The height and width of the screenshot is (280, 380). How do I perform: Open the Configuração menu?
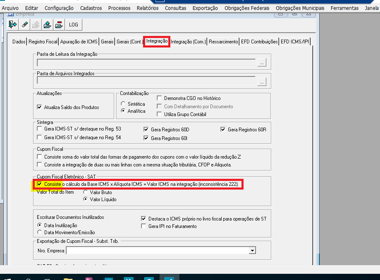59,8
